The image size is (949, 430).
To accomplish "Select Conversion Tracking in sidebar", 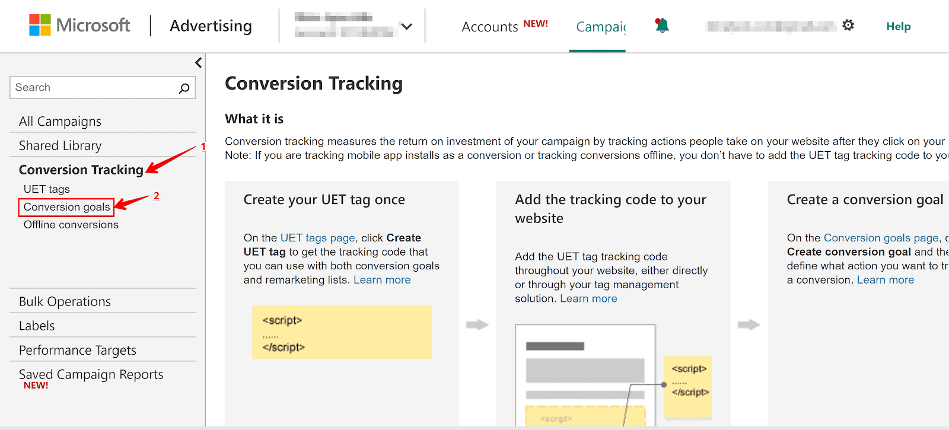I will (81, 170).
